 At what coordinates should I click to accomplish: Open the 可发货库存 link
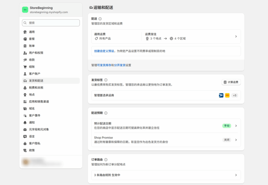pyautogui.click(x=104, y=65)
